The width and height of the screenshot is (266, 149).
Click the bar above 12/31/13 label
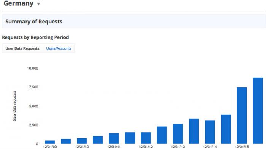178,134
